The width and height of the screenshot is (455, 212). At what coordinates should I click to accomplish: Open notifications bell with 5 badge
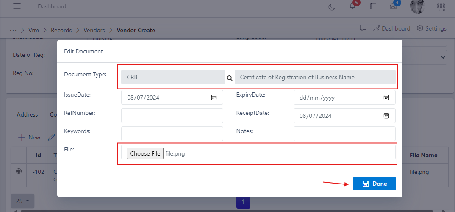coord(352,6)
